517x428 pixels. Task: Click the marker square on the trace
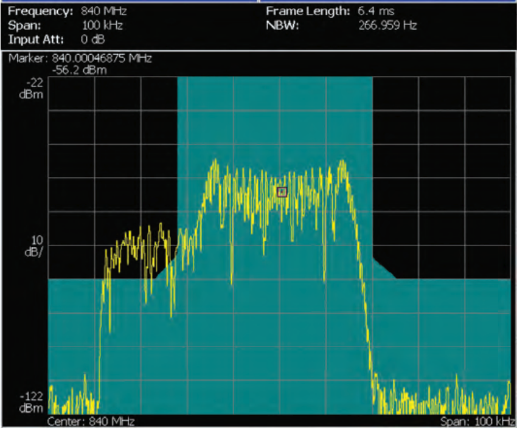(282, 191)
